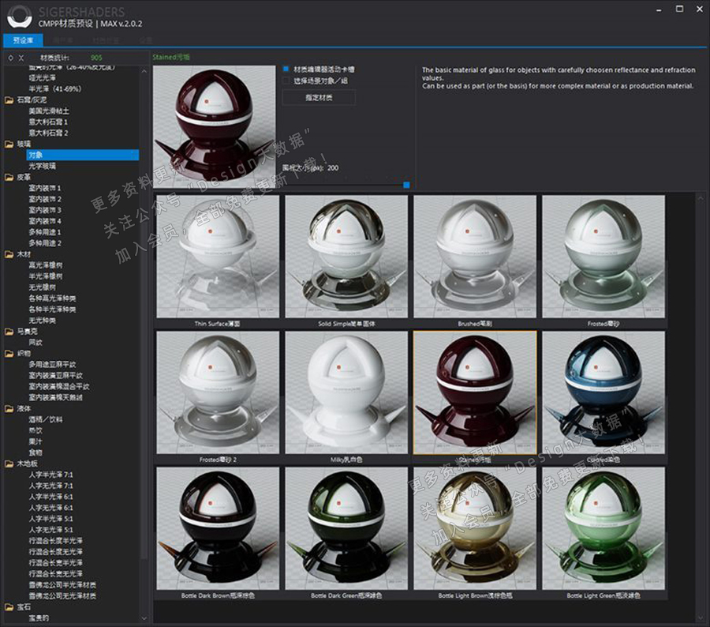This screenshot has height=627, width=710.
Task: Switch to the 预设库 tab
Action: (x=24, y=39)
